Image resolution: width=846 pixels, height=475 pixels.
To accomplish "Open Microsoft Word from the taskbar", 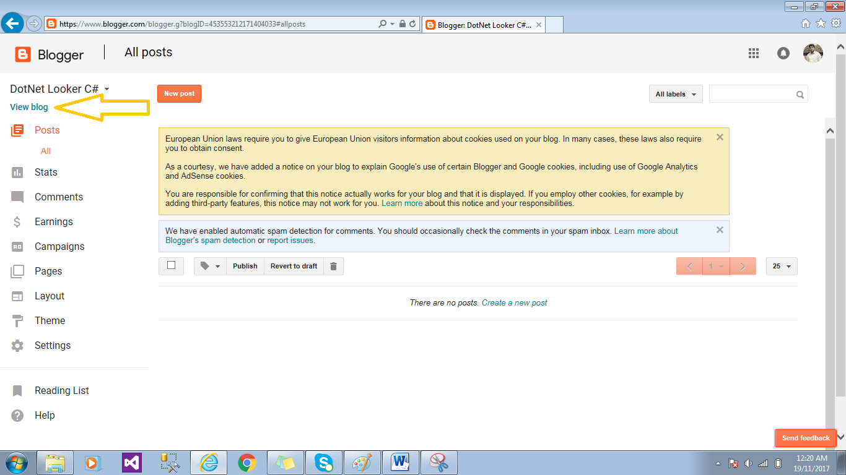I will [401, 463].
